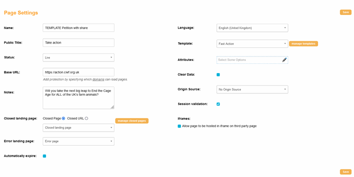Select the Closed Page radio button
The image size is (354, 177).
pyautogui.click(x=64, y=118)
